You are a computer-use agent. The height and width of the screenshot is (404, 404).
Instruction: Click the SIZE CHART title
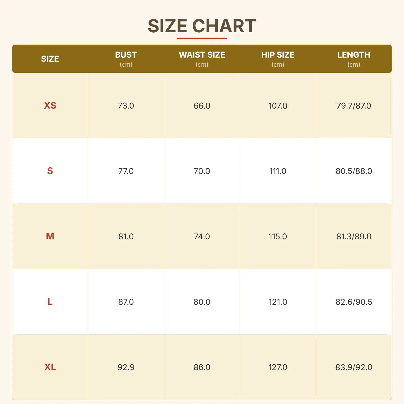click(x=202, y=26)
